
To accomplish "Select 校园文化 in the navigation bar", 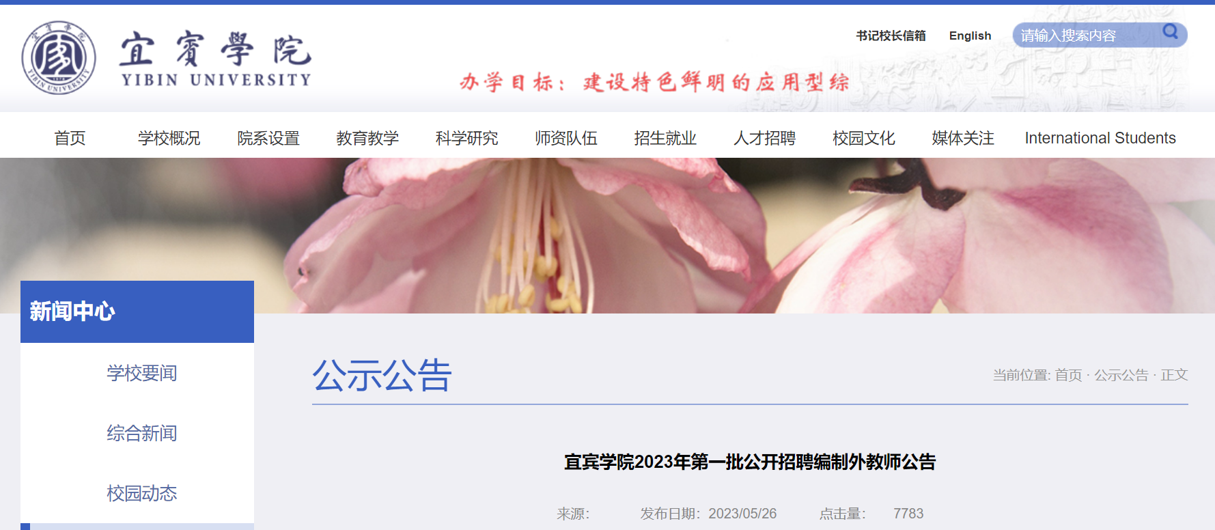I will [864, 138].
